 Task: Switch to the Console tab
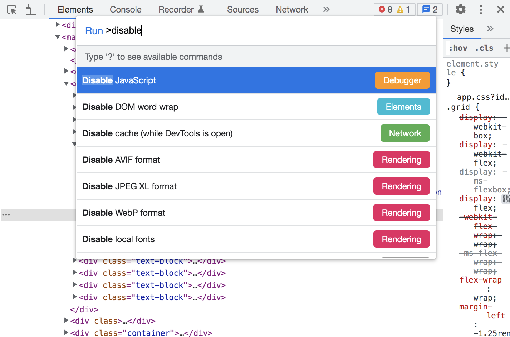pyautogui.click(x=126, y=10)
